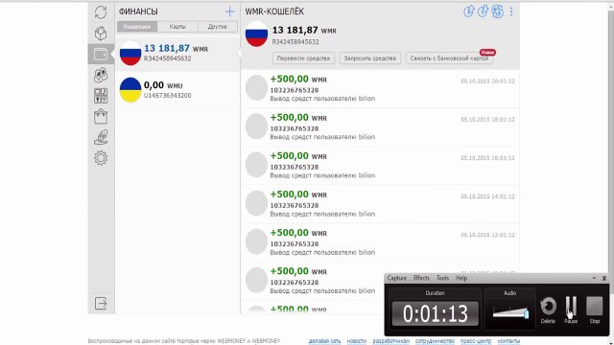The image size is (614, 345).
Task: Open the contacts people icon in sidebar
Action: coord(101,75)
